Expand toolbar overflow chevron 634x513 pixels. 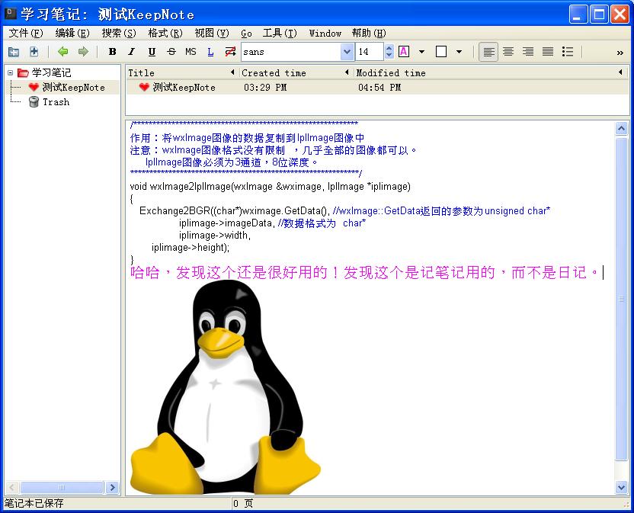[620, 53]
